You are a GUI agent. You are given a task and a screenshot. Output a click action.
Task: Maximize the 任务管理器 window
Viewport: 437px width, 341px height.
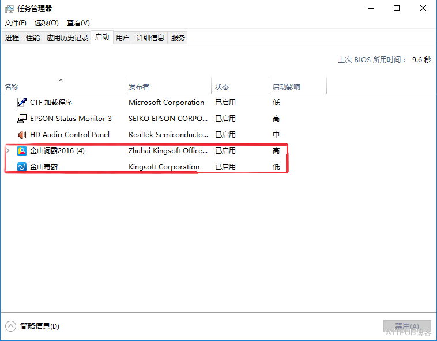tap(397, 8)
